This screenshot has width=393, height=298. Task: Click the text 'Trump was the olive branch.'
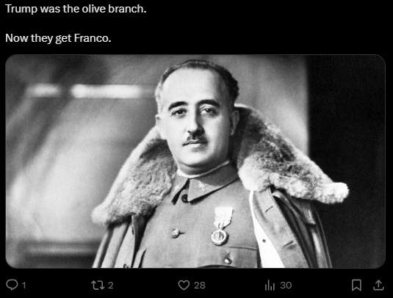tap(76, 9)
